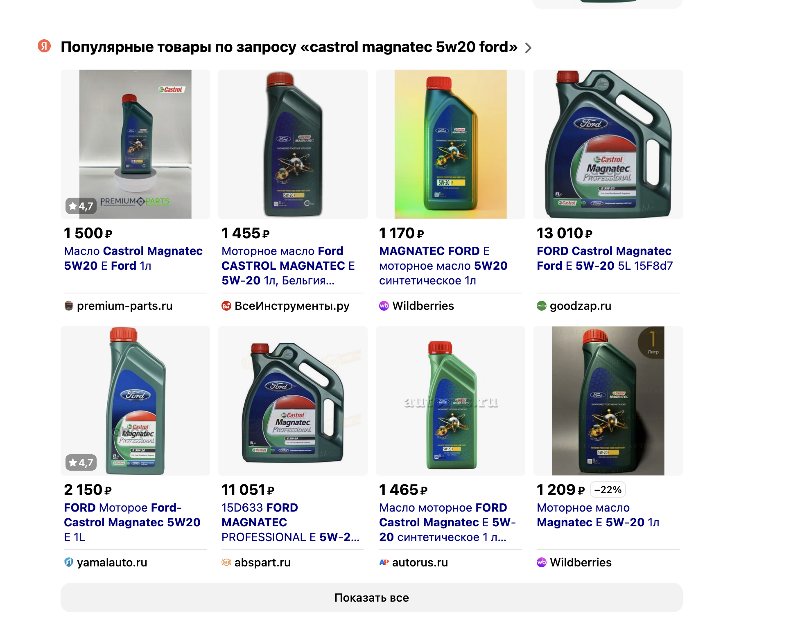The height and width of the screenshot is (627, 800).
Task: Click the 4,7 rating badge on the yamalauto product
Action: [x=81, y=462]
